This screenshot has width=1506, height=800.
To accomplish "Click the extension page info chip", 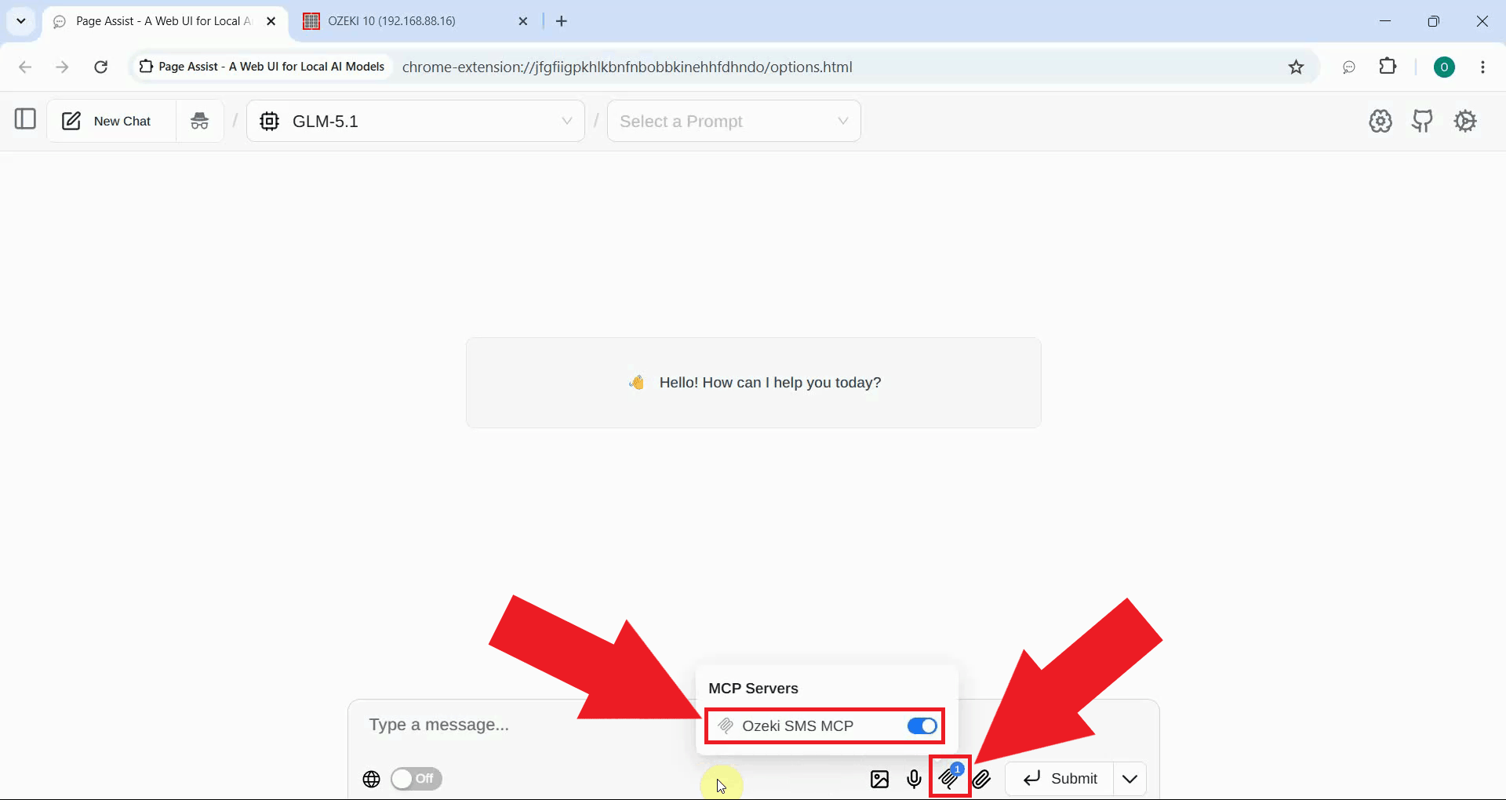I will coord(262,67).
